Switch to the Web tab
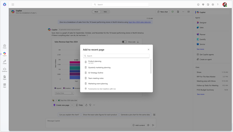Viewport: 233px width, 132px height. (105, 12)
